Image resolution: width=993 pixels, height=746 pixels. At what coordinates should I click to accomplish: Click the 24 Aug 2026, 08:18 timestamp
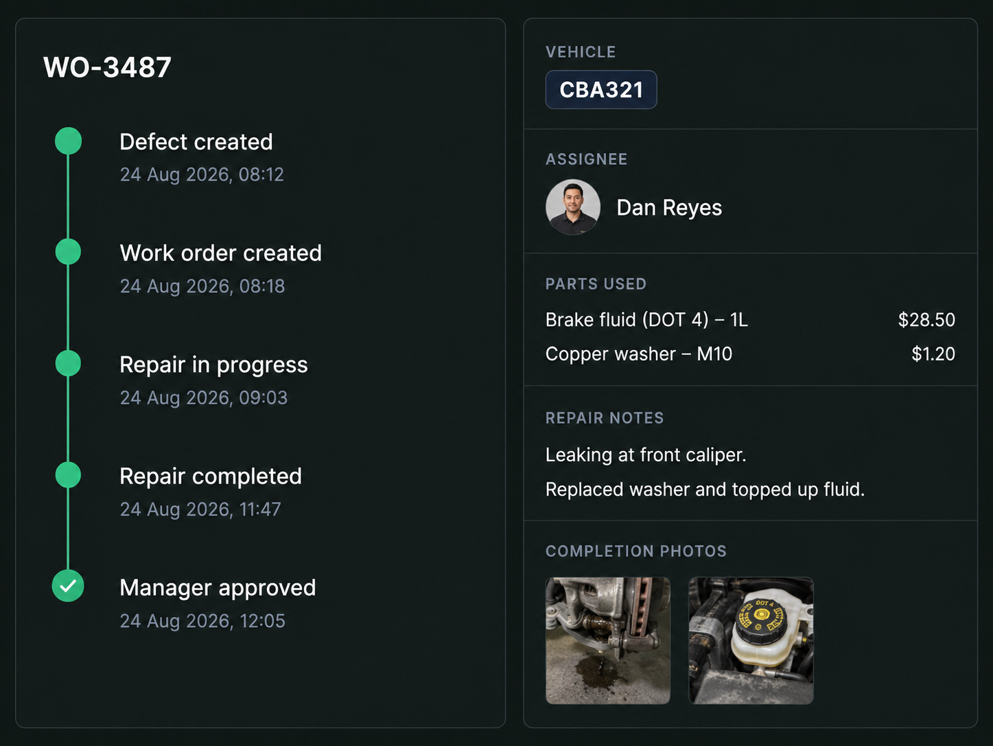tap(202, 286)
